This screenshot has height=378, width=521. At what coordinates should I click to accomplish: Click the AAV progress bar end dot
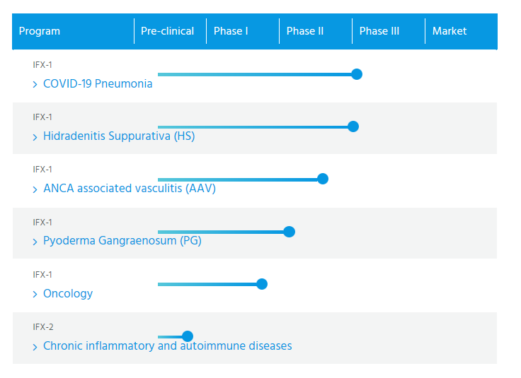323,179
